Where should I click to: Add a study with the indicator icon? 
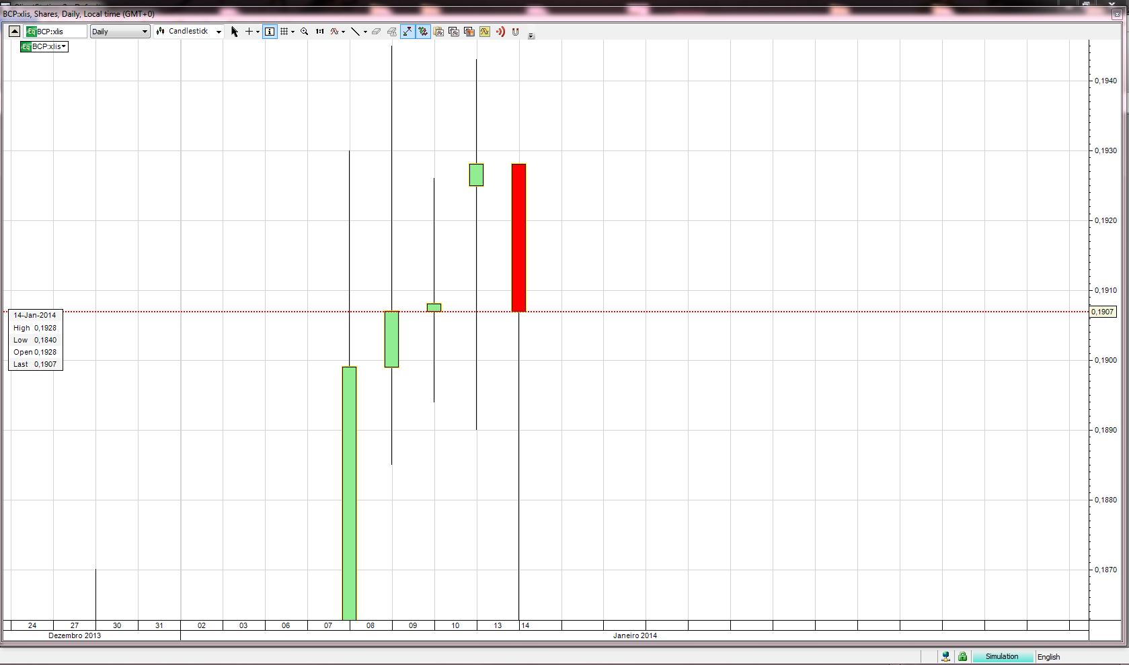coord(334,32)
